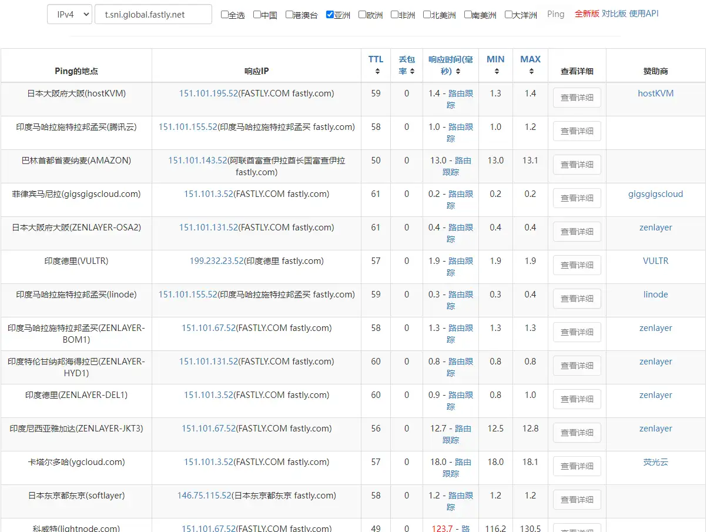Open 151.101.155.52 link in 腾讯云 row
This screenshot has height=532, width=707.
188,127
